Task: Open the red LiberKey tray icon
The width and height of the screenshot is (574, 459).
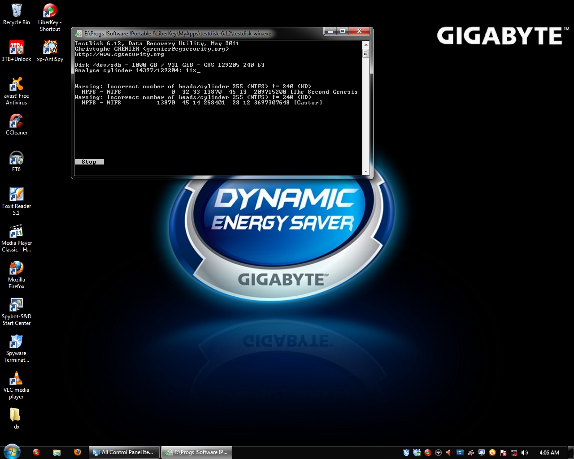Action: pos(428,453)
